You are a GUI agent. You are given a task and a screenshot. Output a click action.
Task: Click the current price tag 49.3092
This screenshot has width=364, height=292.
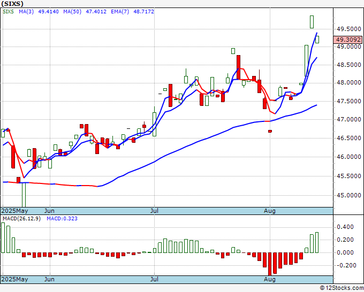pyautogui.click(x=347, y=40)
